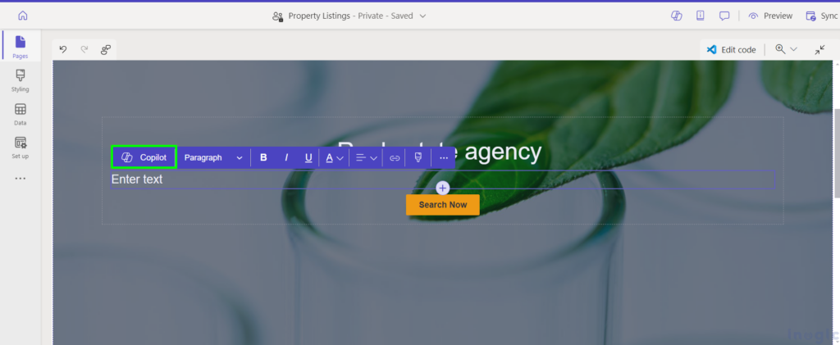Click the Copilot button in text toolbar
The image size is (840, 345).
pos(144,157)
